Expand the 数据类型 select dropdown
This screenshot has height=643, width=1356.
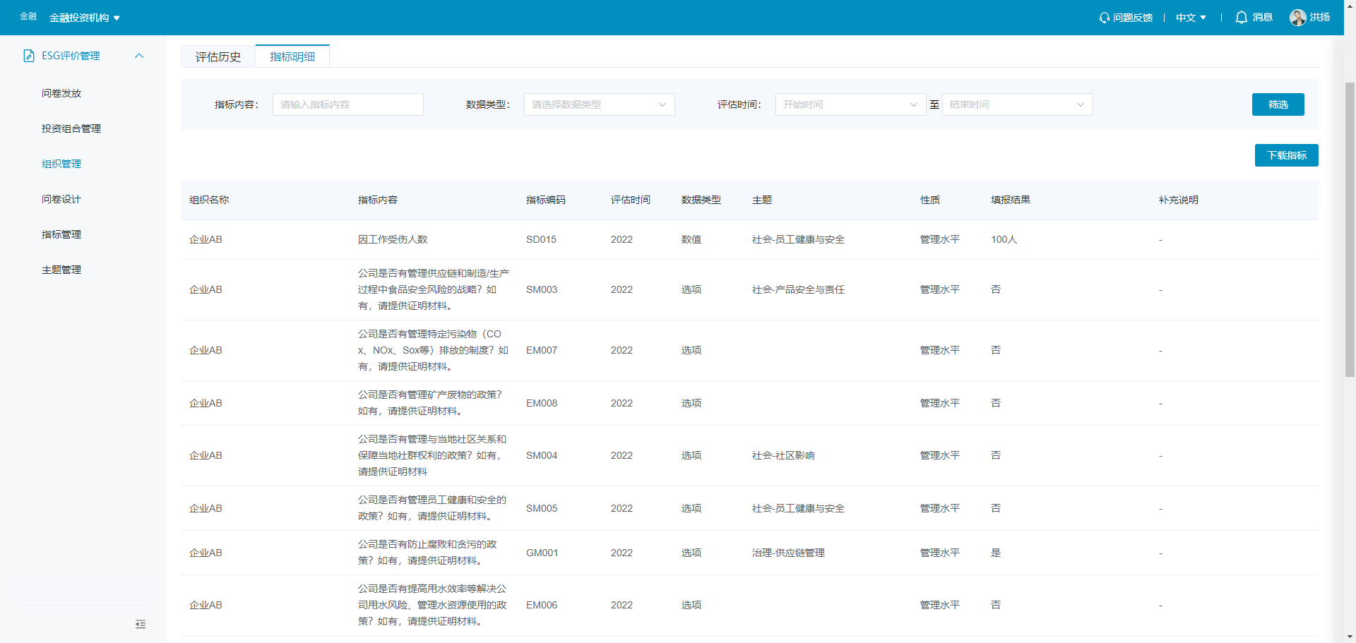pyautogui.click(x=599, y=104)
